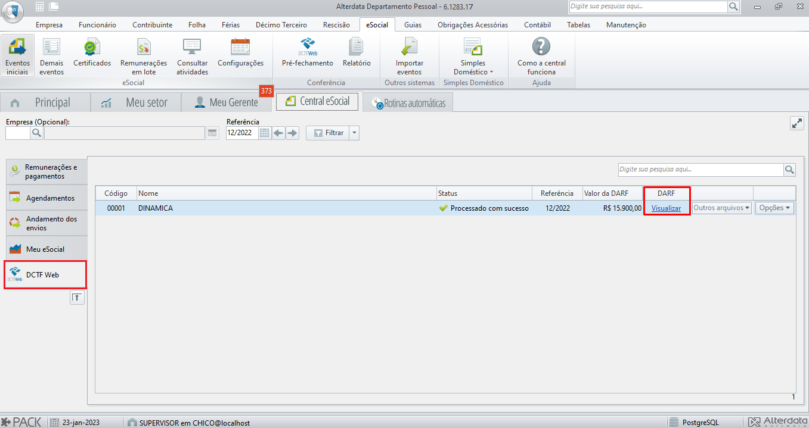Open the Manutenção ribbon tab
This screenshot has width=809, height=428.
[x=626, y=25]
